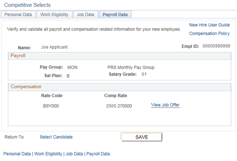
Task: Click the bottom Payroll Data link
Action: click(x=98, y=154)
